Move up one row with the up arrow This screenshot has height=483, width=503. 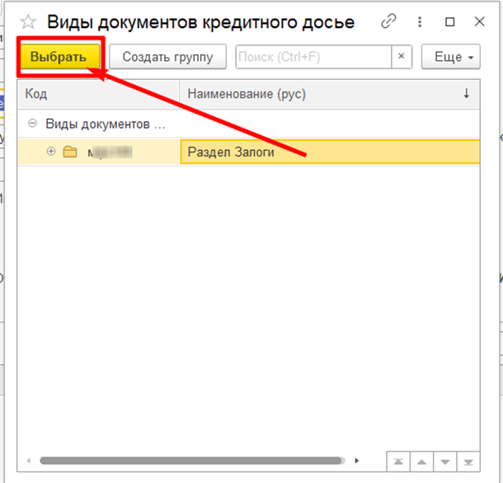click(421, 462)
